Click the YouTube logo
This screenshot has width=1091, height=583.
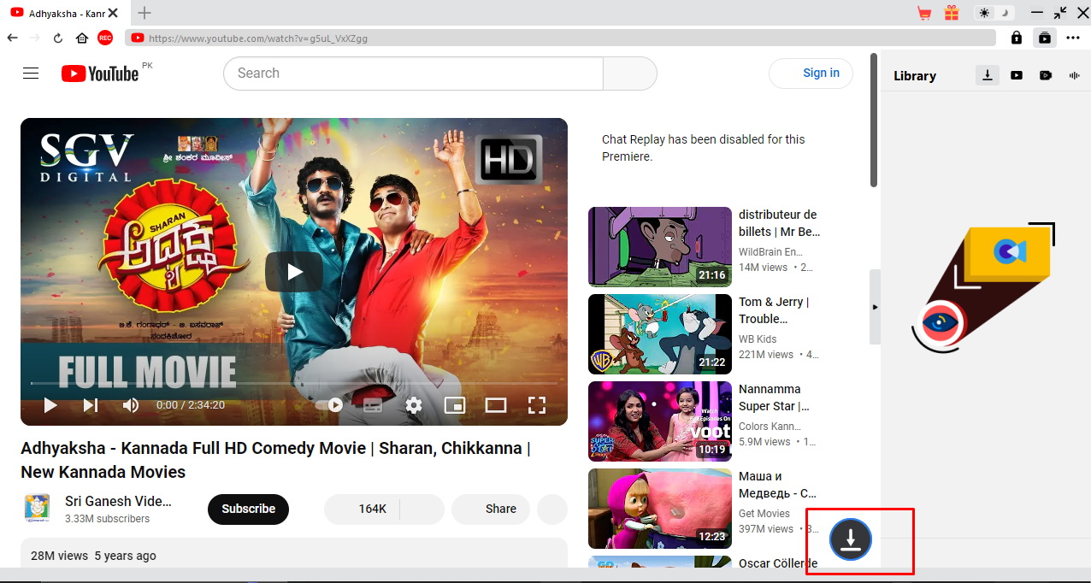100,74
